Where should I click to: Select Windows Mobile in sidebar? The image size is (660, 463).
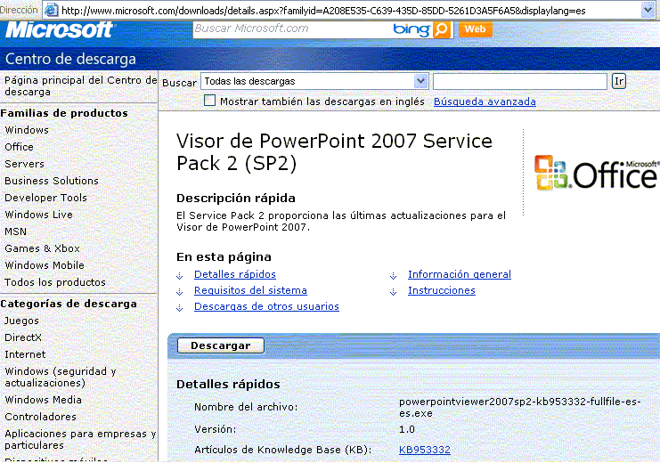pyautogui.click(x=45, y=265)
